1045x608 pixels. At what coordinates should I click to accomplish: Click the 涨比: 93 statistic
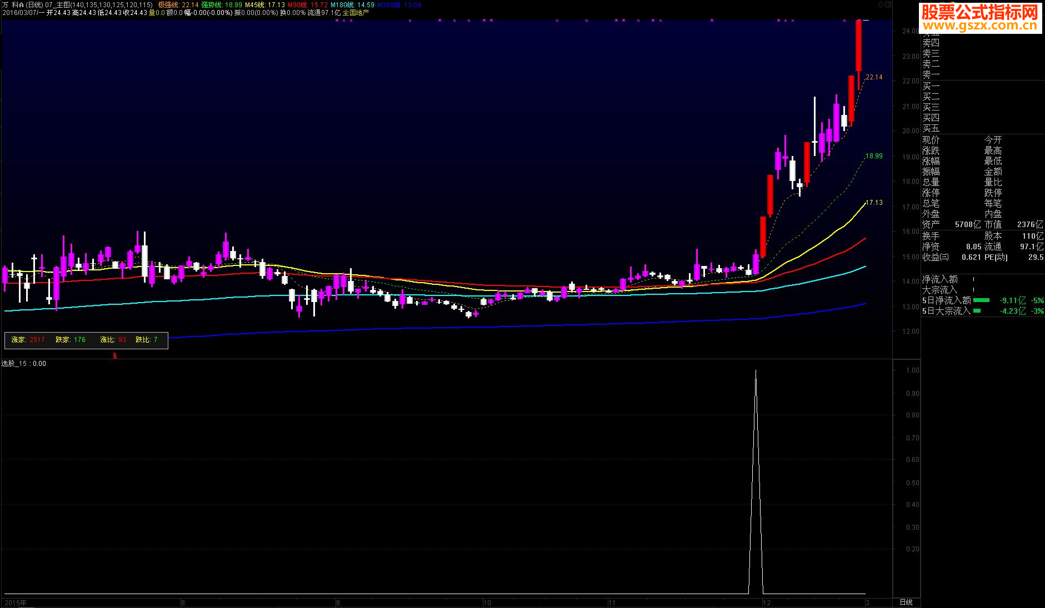click(113, 340)
